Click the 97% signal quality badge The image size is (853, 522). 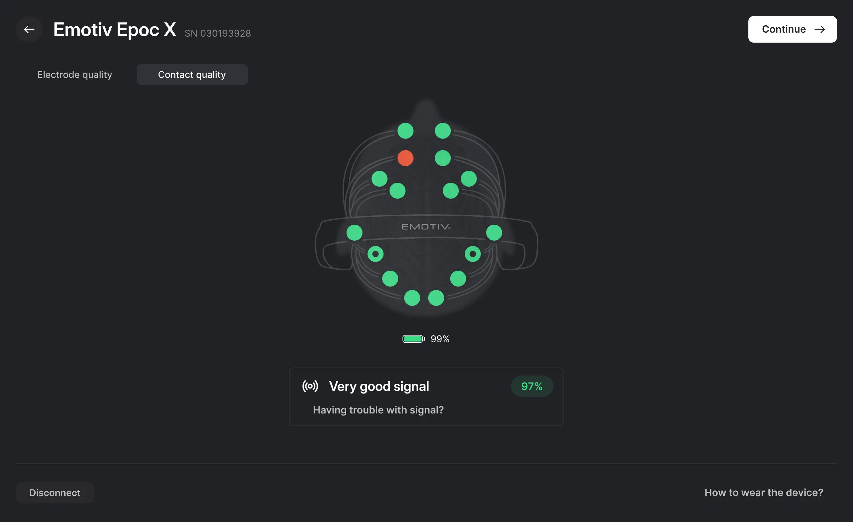coord(531,386)
